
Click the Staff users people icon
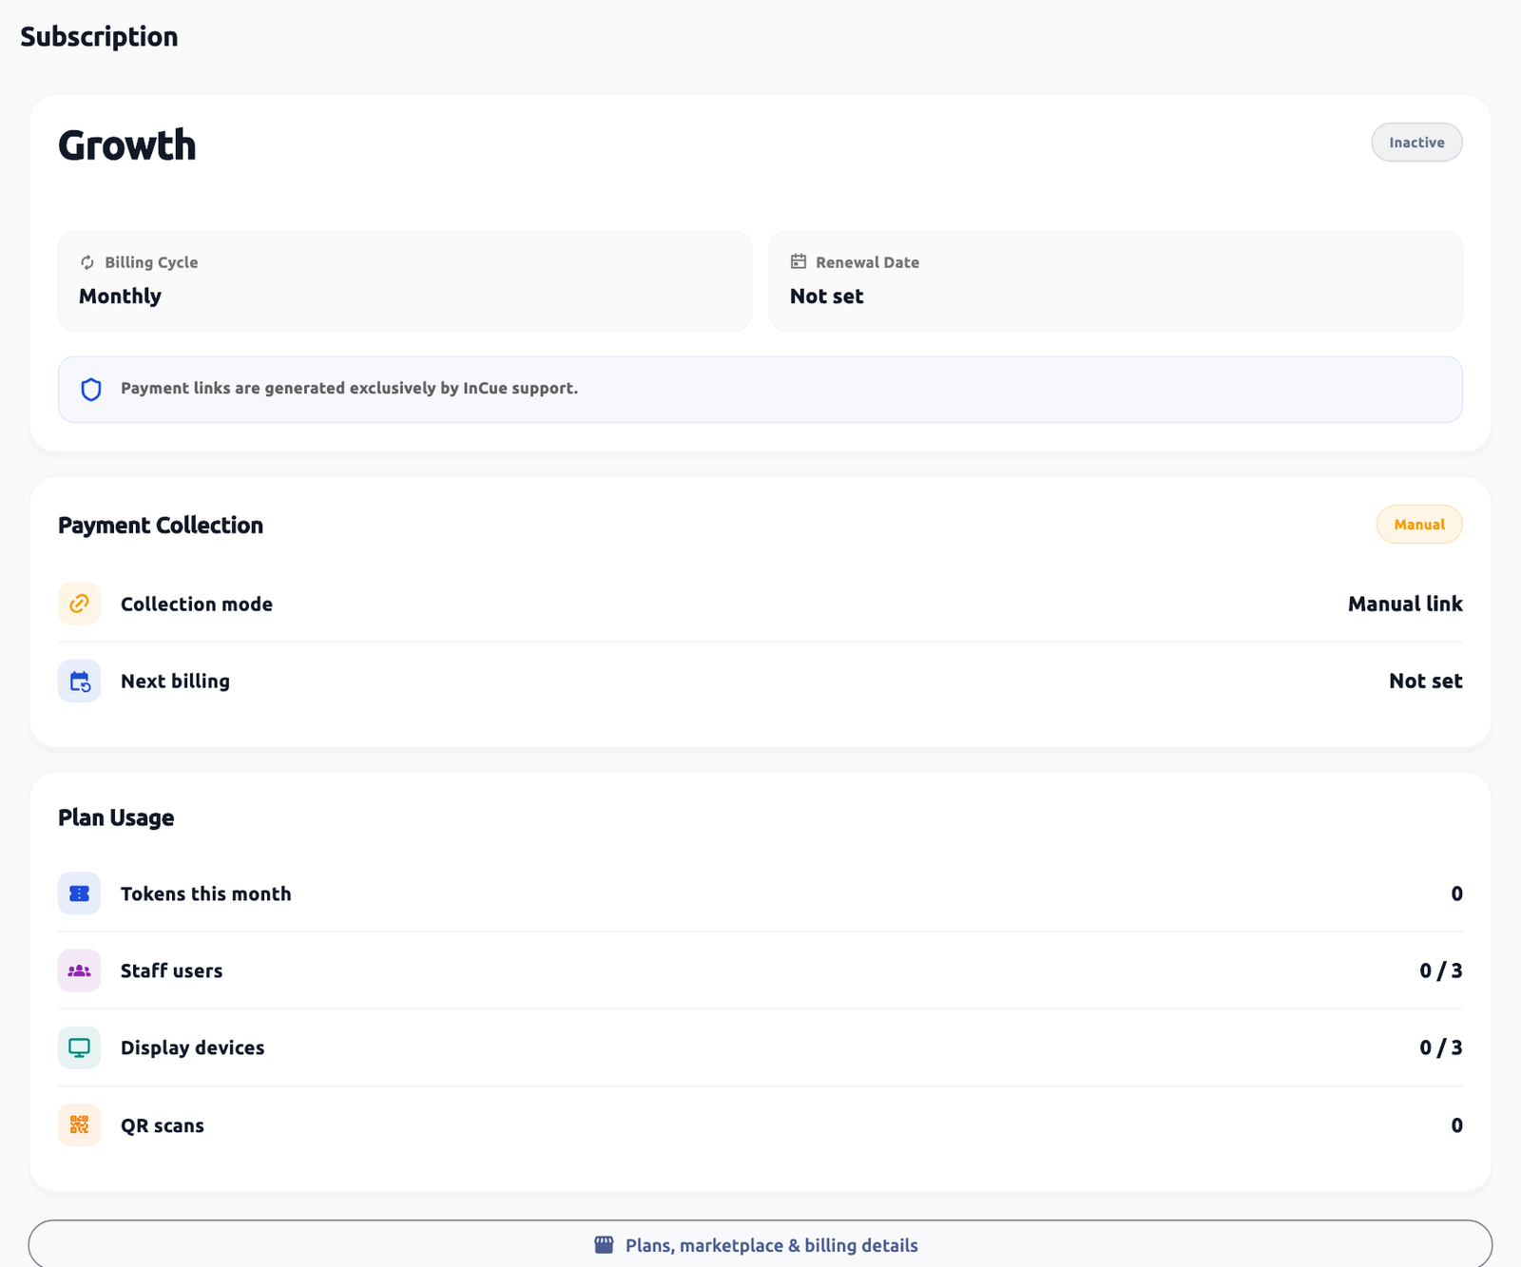coord(79,970)
